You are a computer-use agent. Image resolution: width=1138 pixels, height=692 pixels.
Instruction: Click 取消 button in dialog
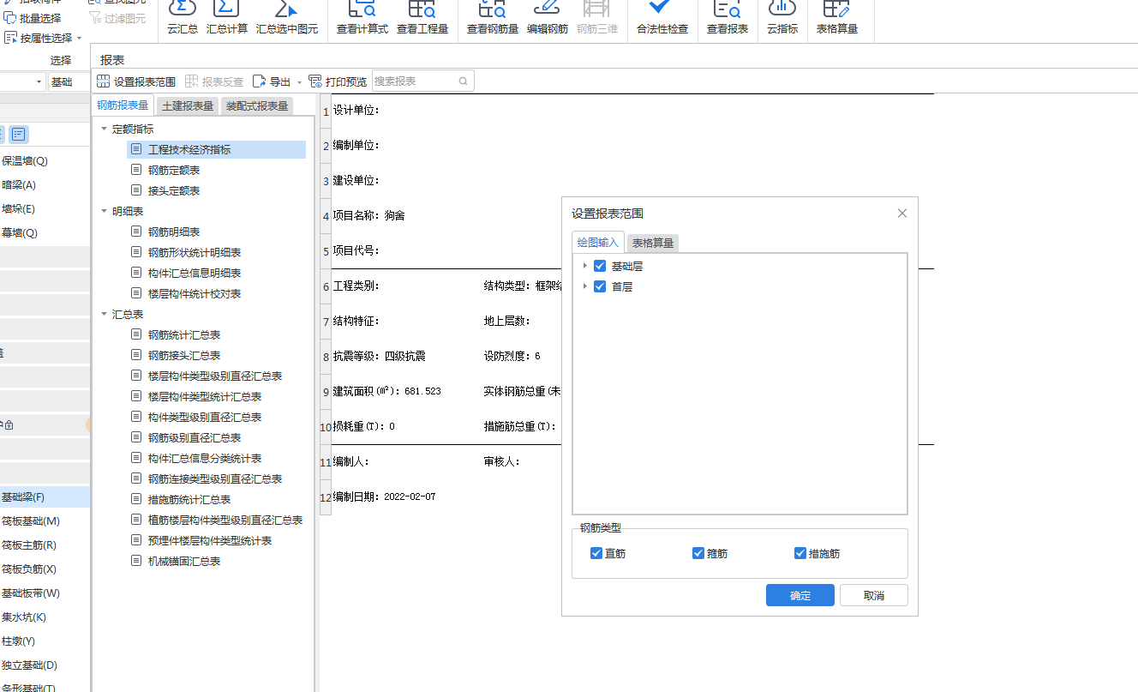[874, 596]
